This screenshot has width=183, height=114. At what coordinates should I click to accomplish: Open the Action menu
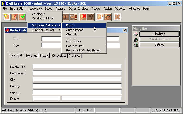[x=108, y=9]
